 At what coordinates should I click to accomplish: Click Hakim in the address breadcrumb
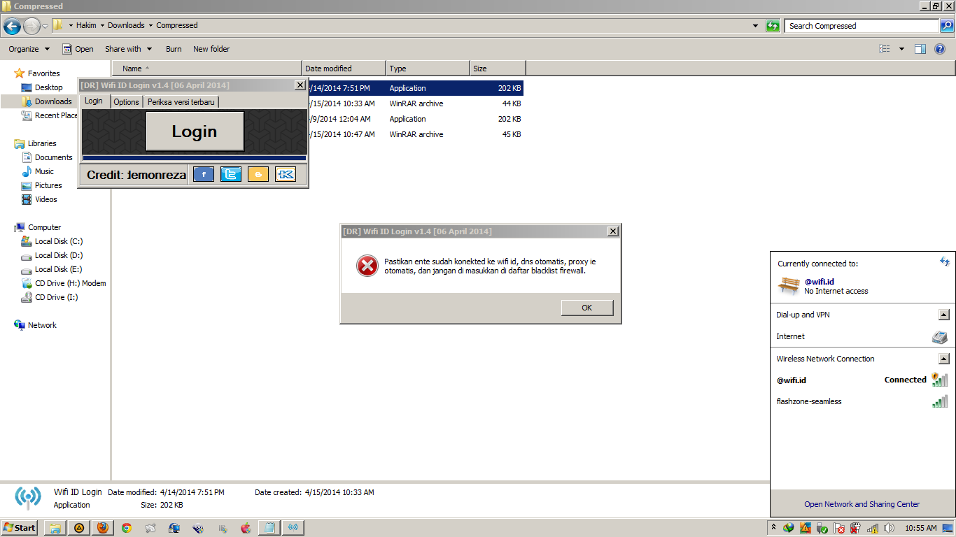click(x=86, y=25)
